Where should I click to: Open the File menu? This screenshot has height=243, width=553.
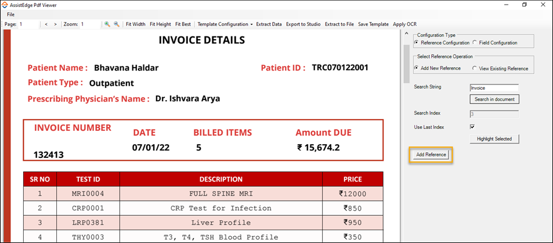[x=10, y=14]
